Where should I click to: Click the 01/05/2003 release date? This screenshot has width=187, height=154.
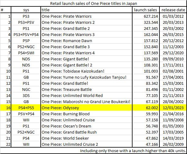tap(173, 126)
